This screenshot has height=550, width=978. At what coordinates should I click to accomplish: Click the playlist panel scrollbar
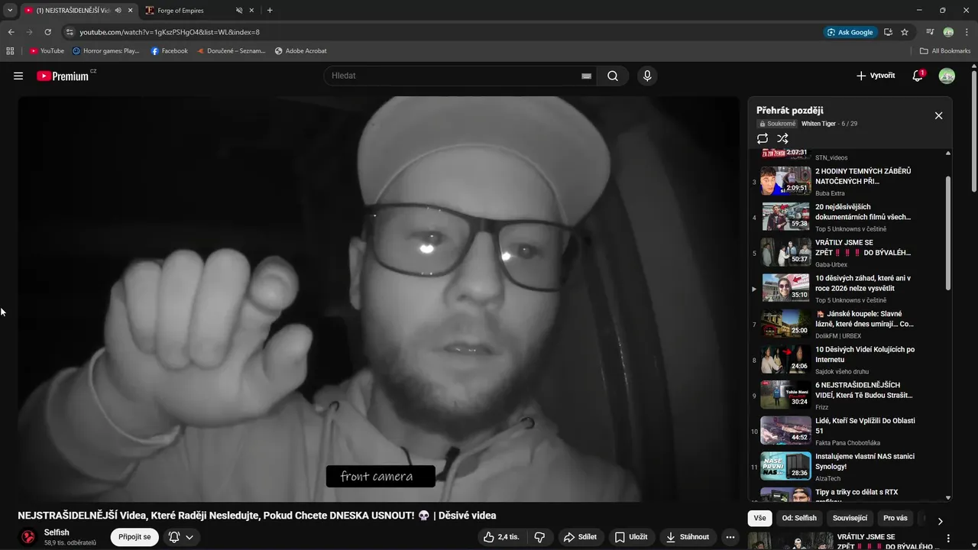[948, 233]
